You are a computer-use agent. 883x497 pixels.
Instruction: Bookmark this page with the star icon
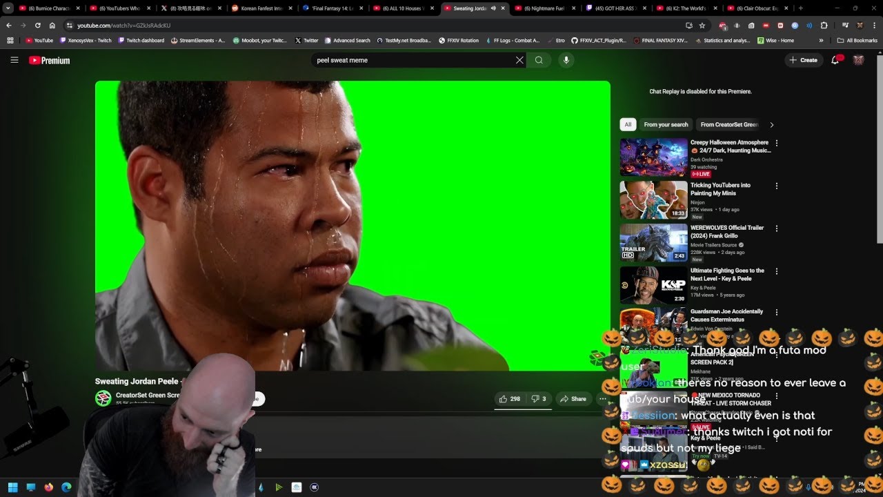(x=702, y=26)
